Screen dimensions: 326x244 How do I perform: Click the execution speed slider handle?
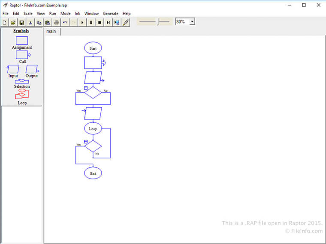click(x=158, y=22)
